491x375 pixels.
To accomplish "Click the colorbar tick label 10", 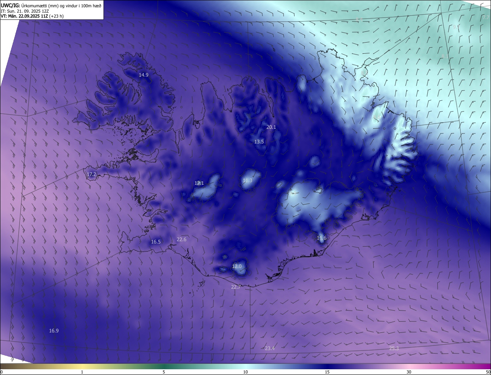I will (245, 372).
